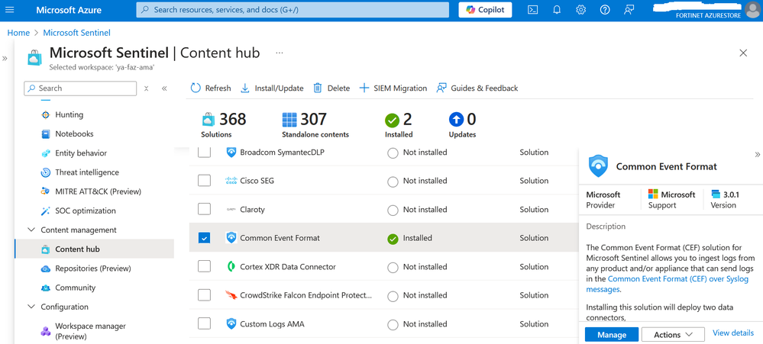Click the help question mark icon
This screenshot has height=344, width=763.
(x=605, y=10)
